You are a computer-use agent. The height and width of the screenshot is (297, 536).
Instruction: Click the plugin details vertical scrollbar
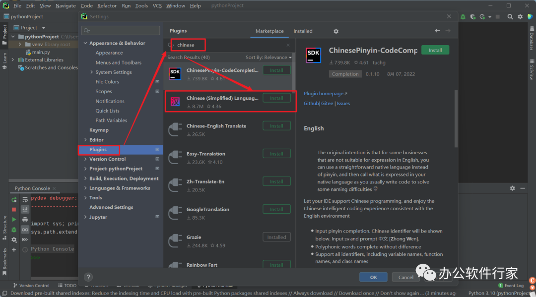click(456, 119)
